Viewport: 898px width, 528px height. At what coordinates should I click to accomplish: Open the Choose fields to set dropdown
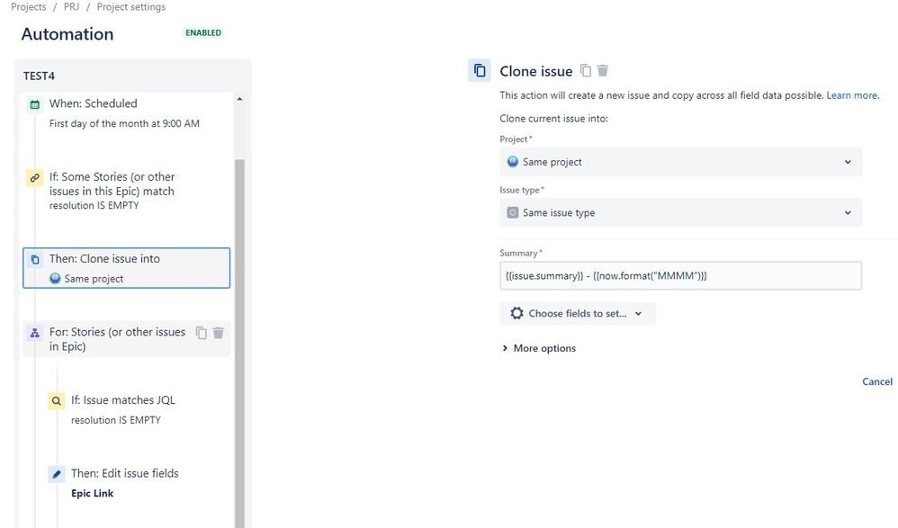(x=576, y=312)
